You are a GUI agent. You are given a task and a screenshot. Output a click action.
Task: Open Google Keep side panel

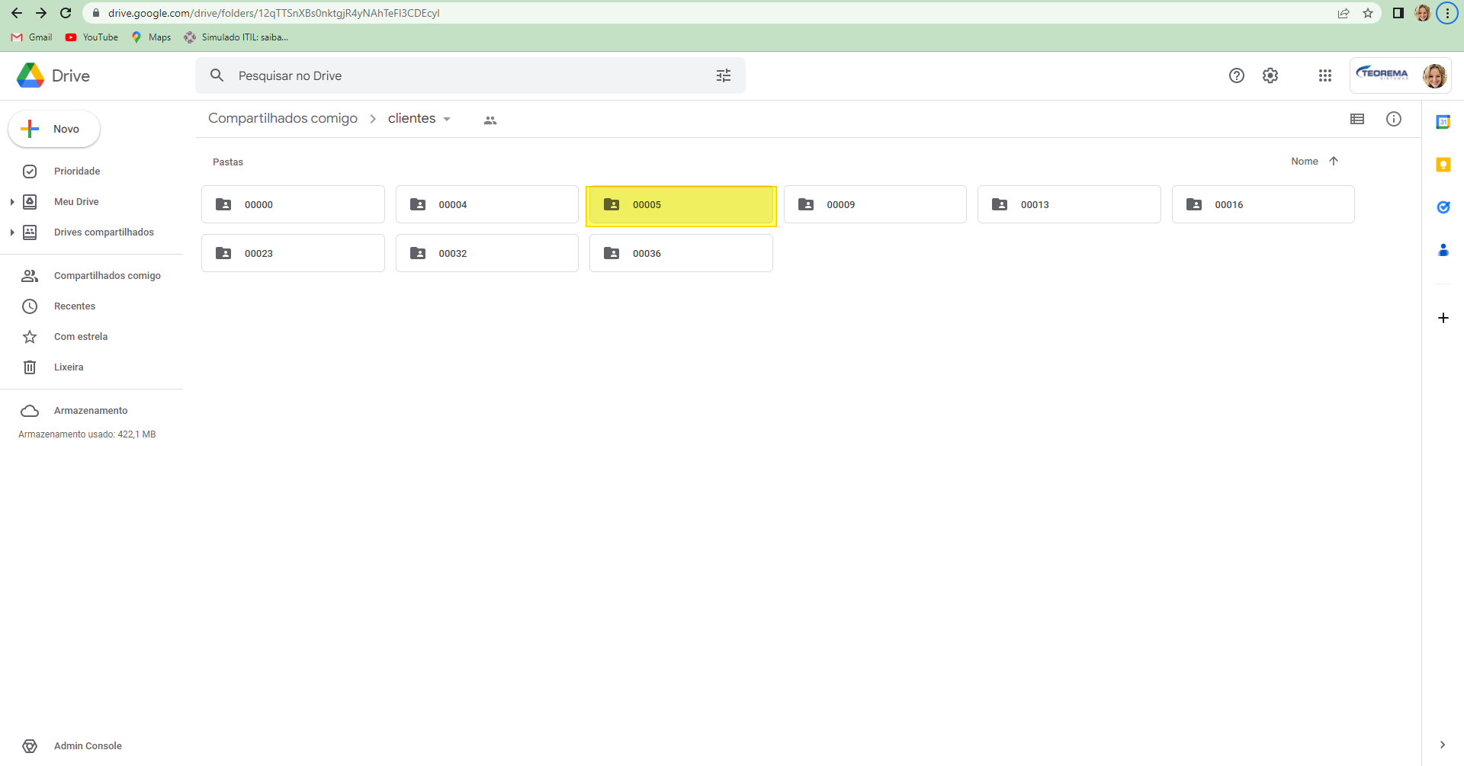(1443, 165)
